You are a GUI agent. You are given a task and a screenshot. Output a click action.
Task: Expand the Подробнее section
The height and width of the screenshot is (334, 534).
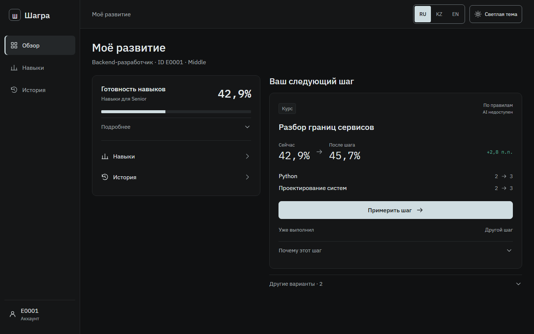pyautogui.click(x=176, y=127)
